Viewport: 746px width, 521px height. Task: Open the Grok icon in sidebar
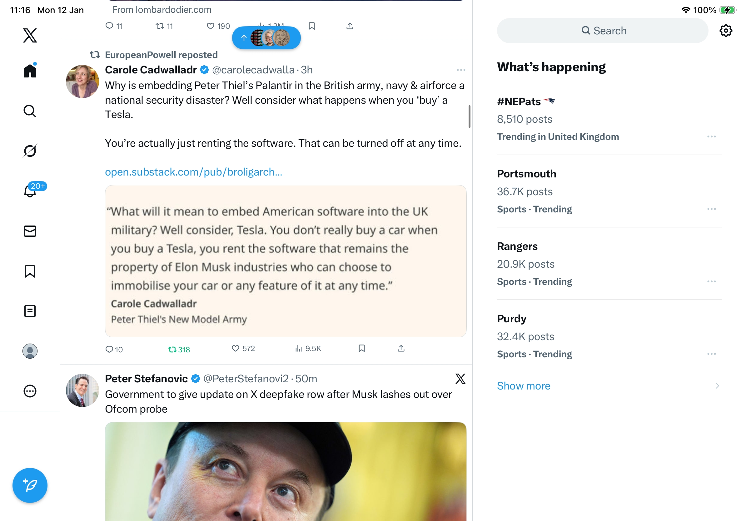click(30, 151)
